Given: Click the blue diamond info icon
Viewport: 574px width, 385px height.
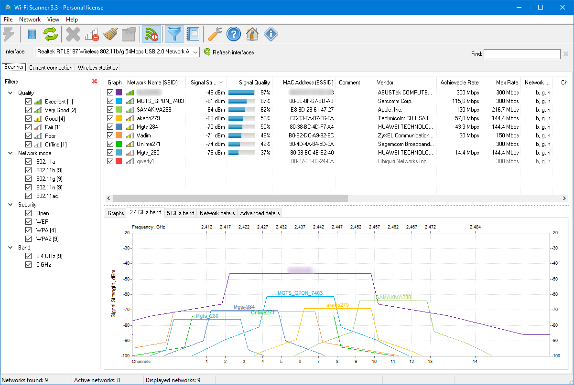Looking at the screenshot, I should pyautogui.click(x=271, y=34).
